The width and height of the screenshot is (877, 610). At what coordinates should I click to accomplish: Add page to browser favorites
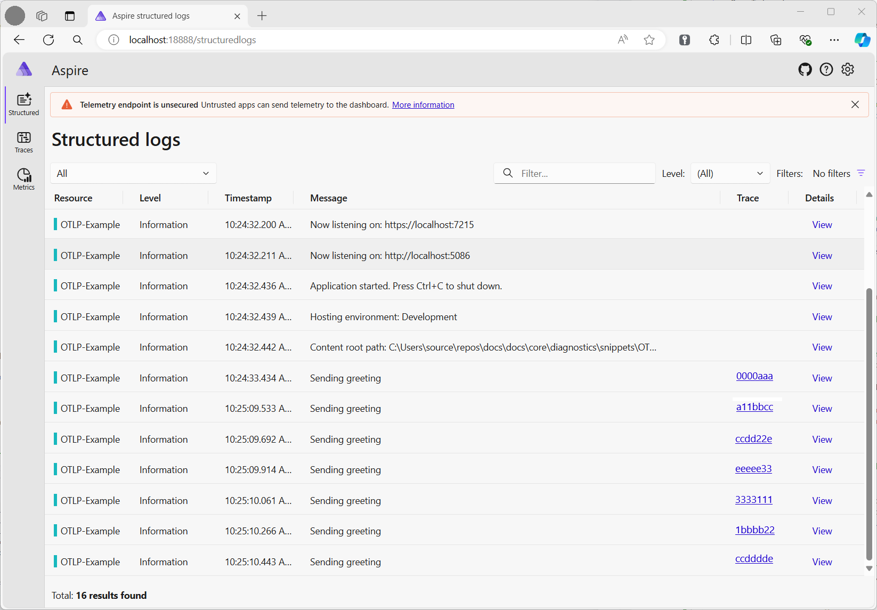click(649, 40)
